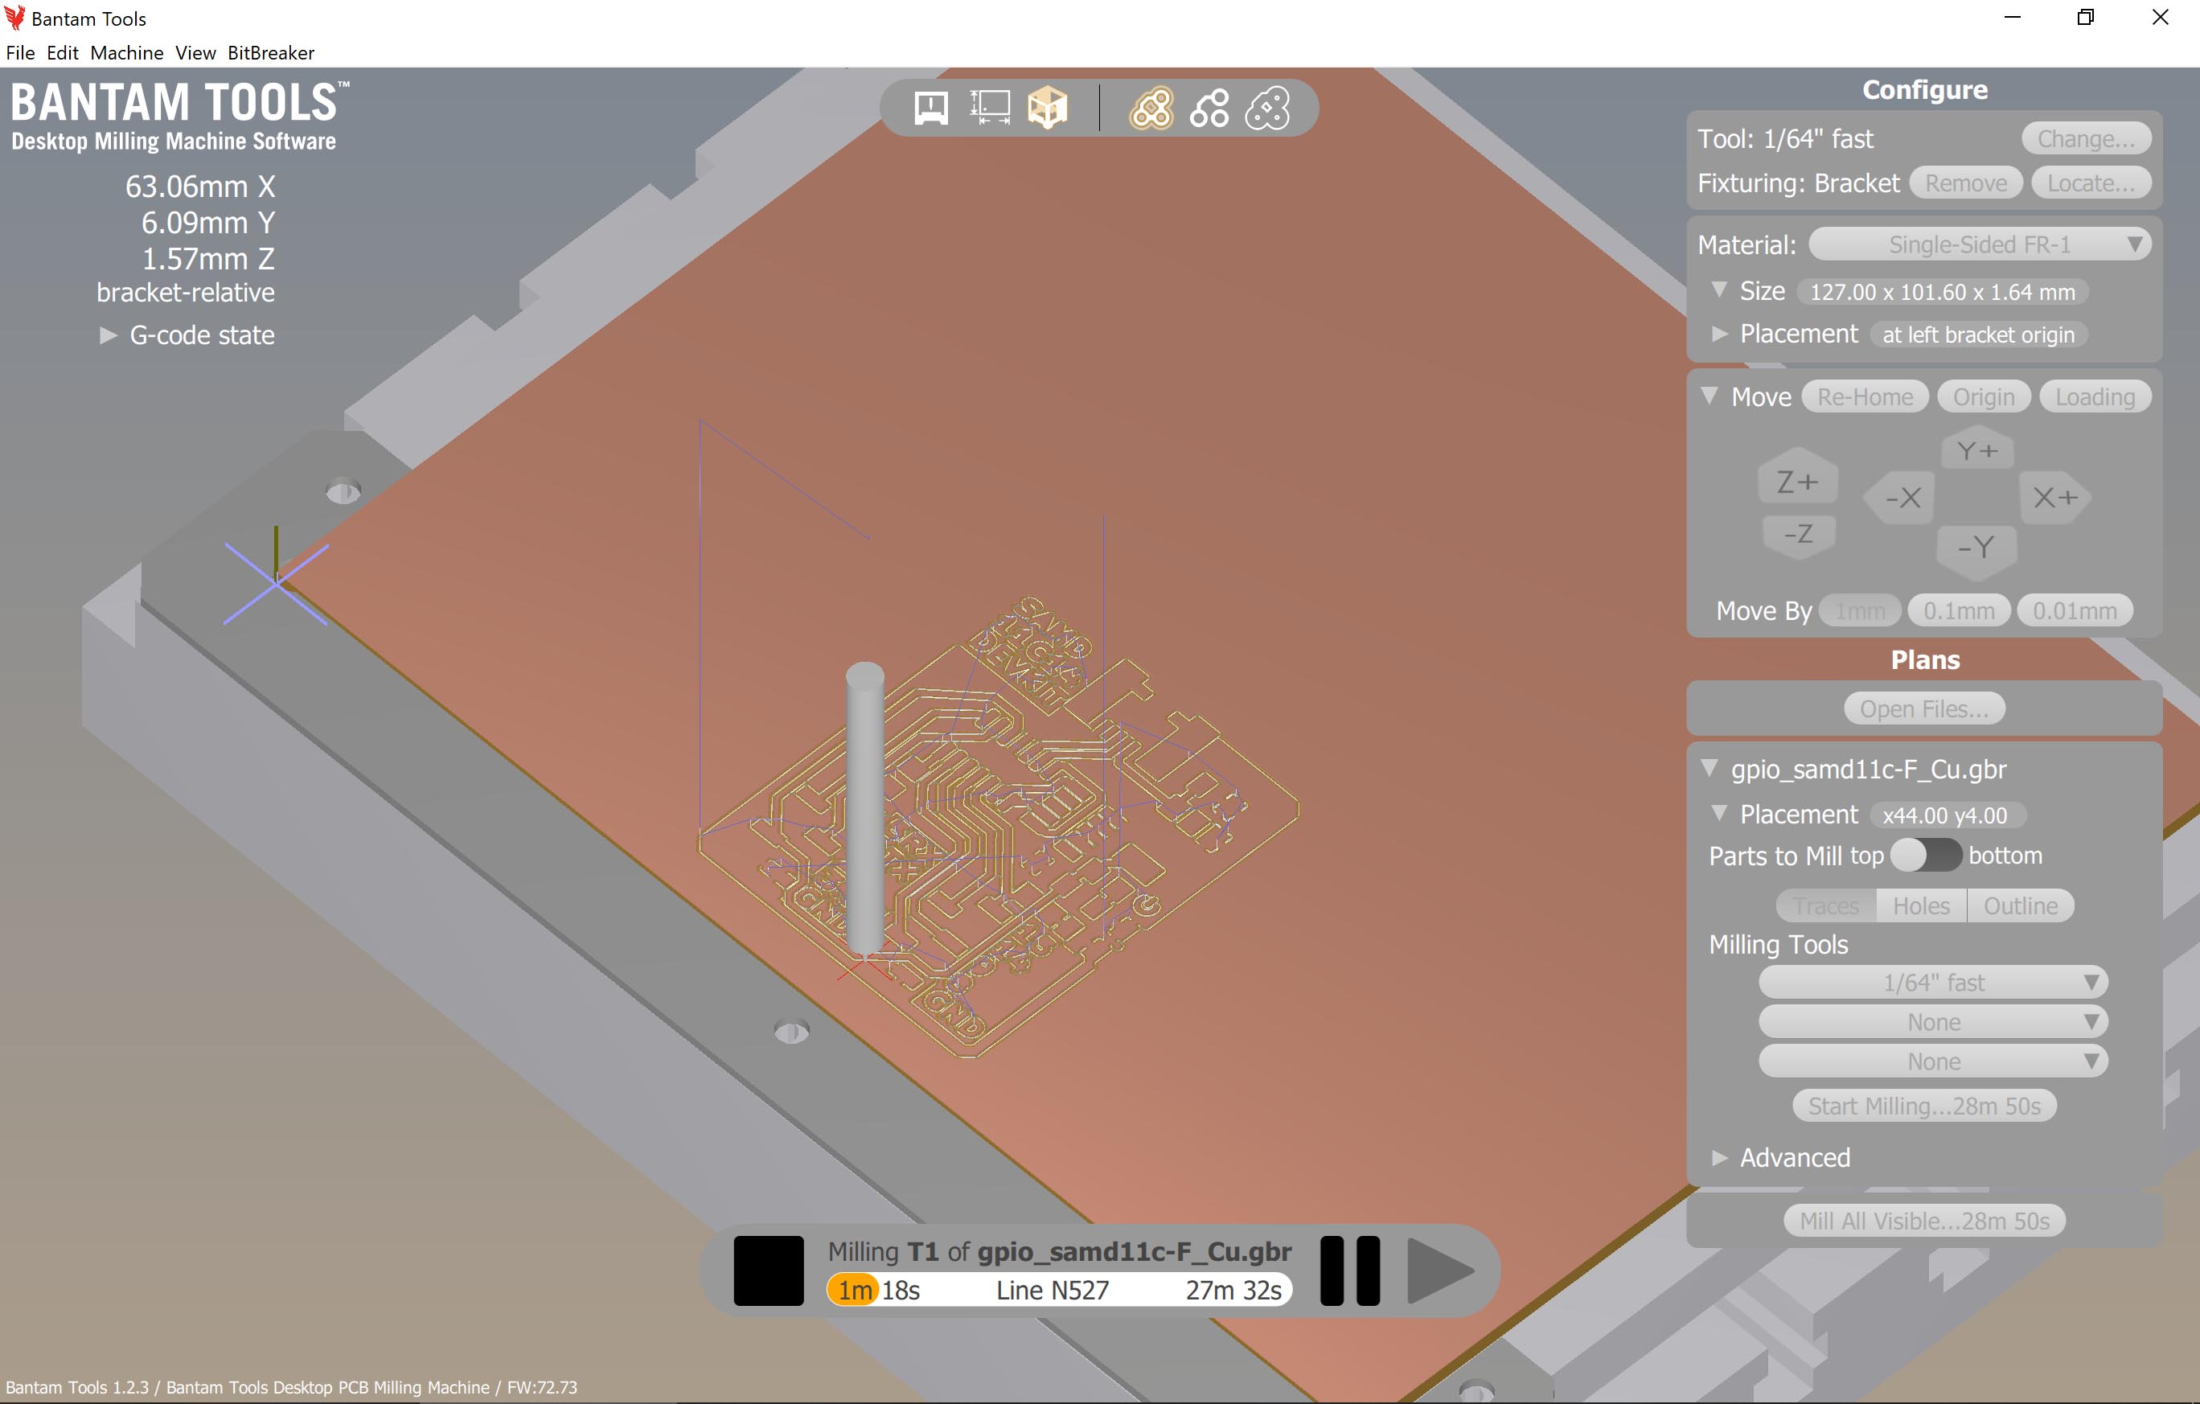Pause the milling job
This screenshot has height=1404, width=2200.
(1349, 1271)
